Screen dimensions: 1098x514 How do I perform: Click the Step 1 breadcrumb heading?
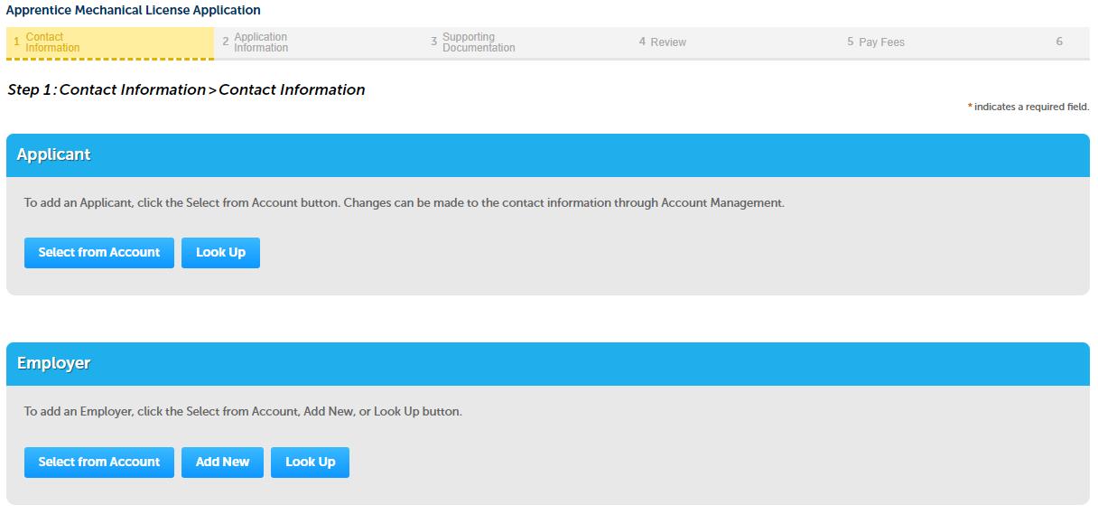(186, 90)
